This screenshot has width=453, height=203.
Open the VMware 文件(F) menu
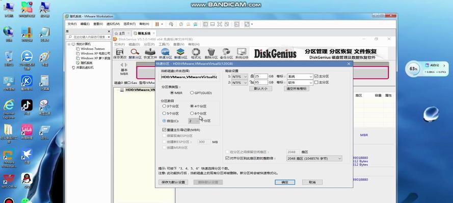pyautogui.click(x=72, y=24)
